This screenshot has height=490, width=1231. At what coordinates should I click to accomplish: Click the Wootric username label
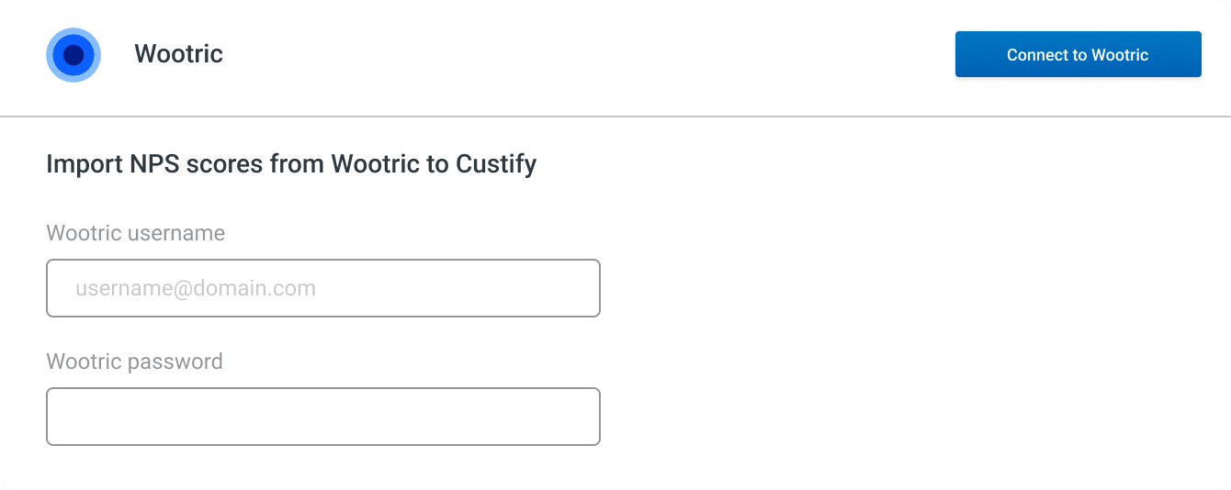pyautogui.click(x=135, y=233)
